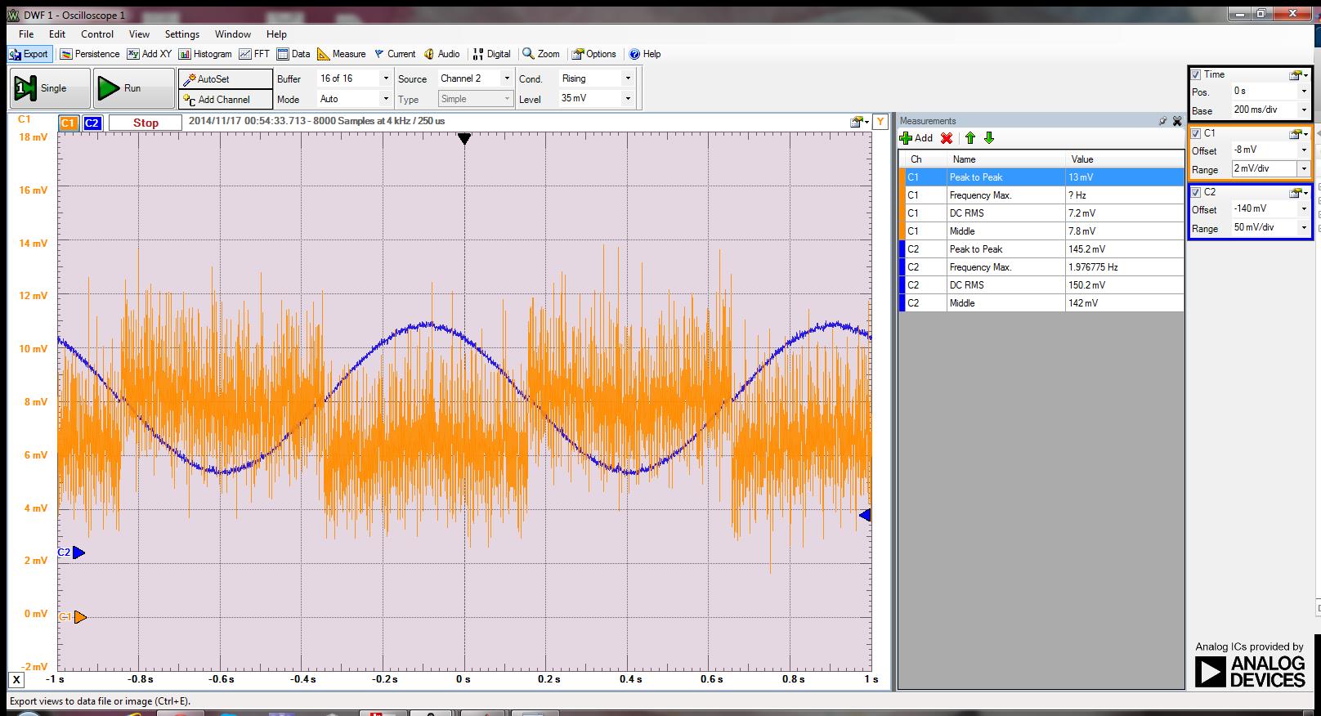The width and height of the screenshot is (1321, 716).
Task: Uncheck the C1 channel checkbox
Action: pos(1196,133)
